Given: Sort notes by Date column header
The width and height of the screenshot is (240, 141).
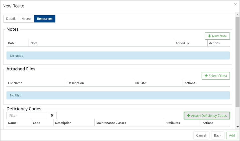Looking at the screenshot, I should [x=11, y=43].
